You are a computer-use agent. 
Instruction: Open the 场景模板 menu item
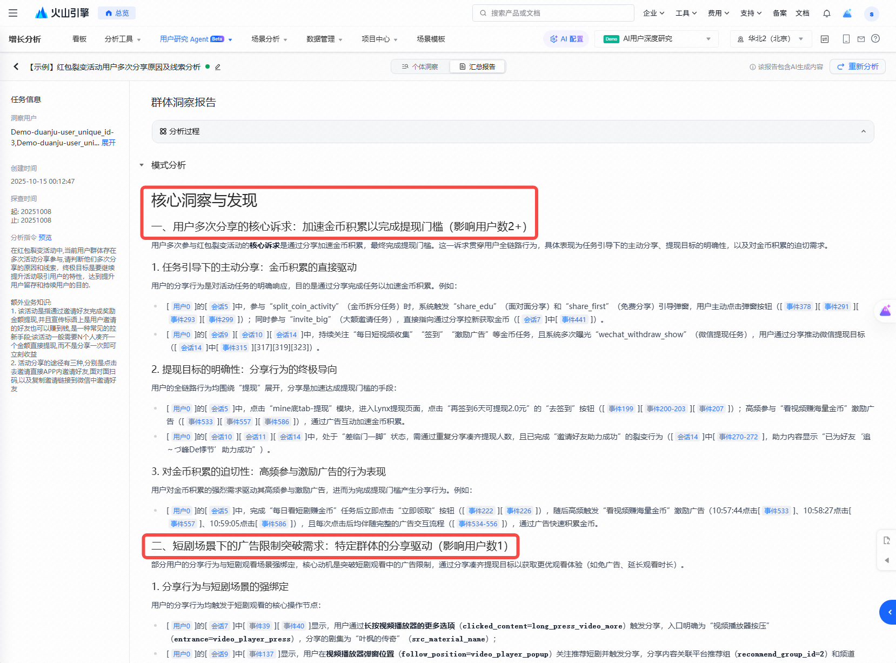pyautogui.click(x=431, y=39)
